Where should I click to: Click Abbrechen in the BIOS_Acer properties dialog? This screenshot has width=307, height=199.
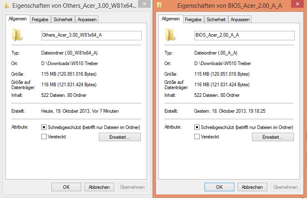coord(252,187)
